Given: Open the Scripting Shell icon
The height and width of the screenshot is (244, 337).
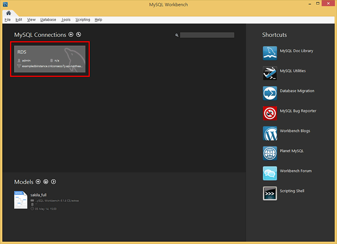Looking at the screenshot, I should (x=270, y=193).
